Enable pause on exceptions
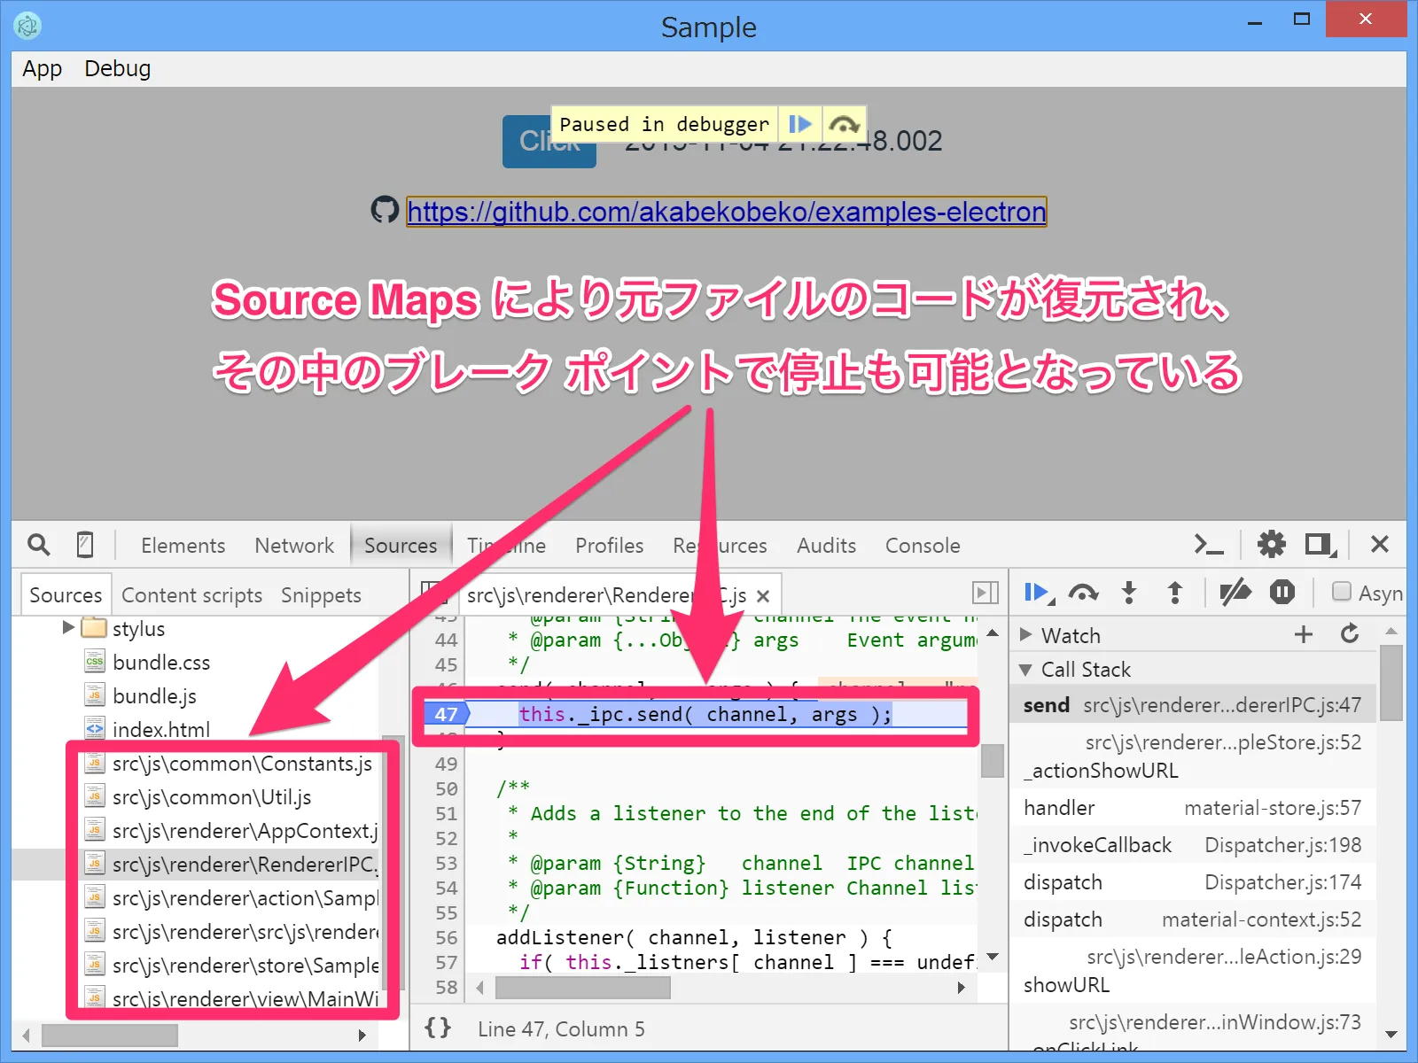Viewport: 1418px width, 1063px height. click(x=1282, y=594)
